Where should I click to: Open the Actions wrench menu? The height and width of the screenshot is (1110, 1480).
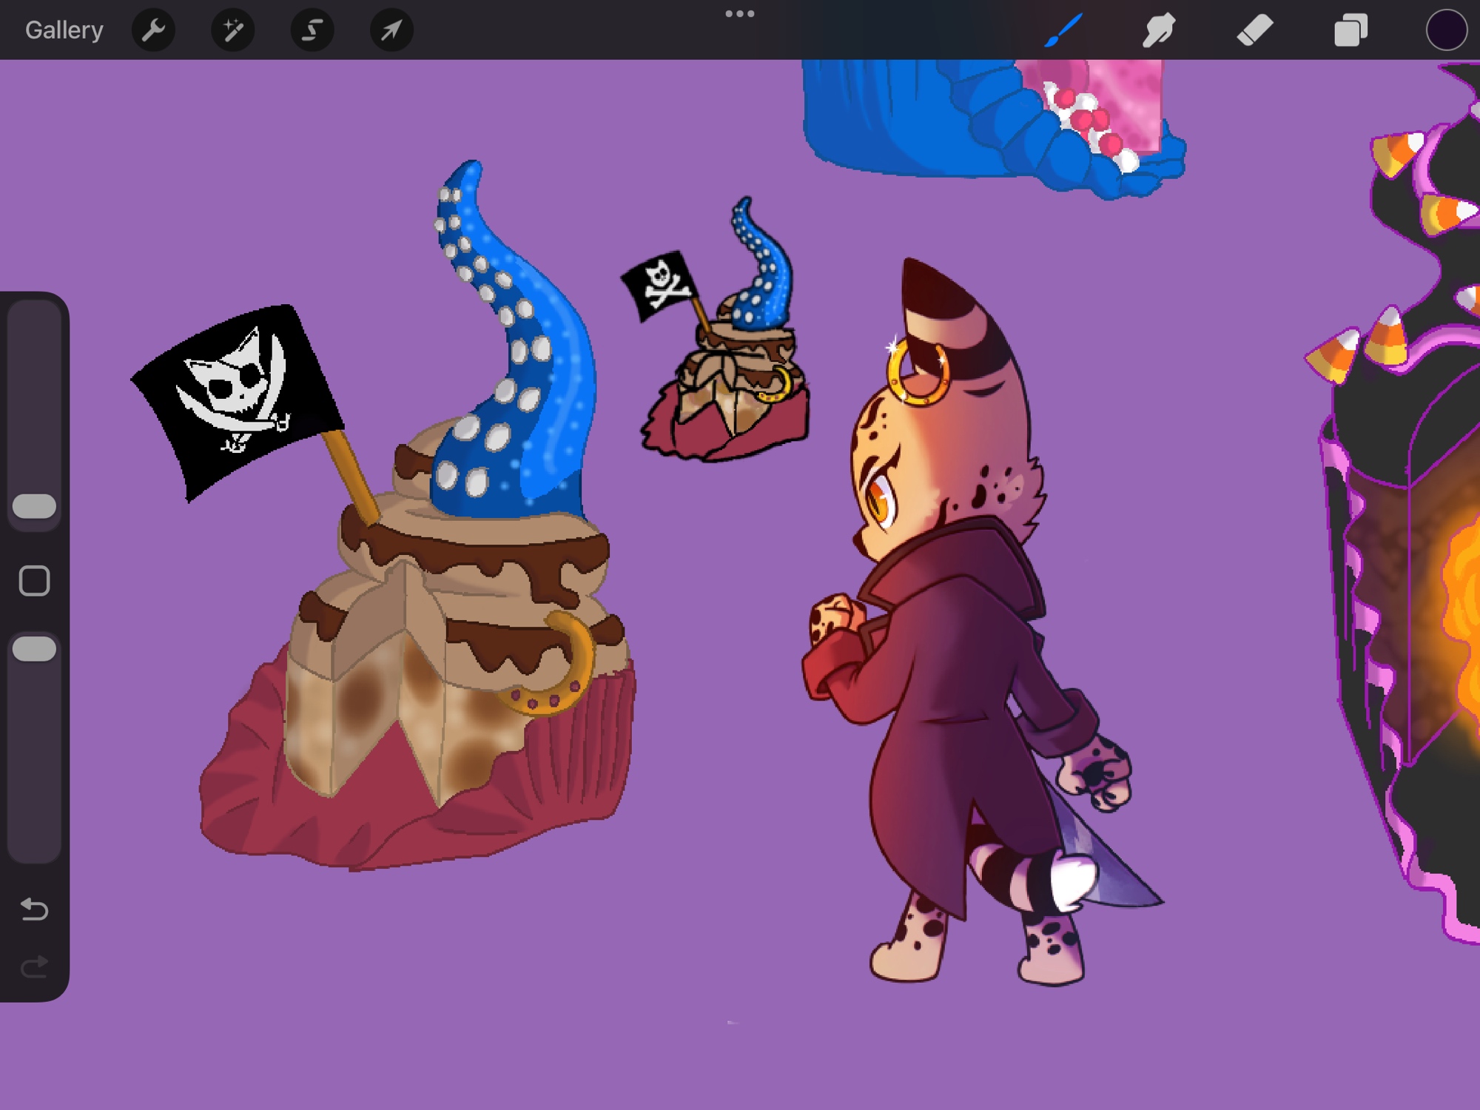click(x=153, y=30)
